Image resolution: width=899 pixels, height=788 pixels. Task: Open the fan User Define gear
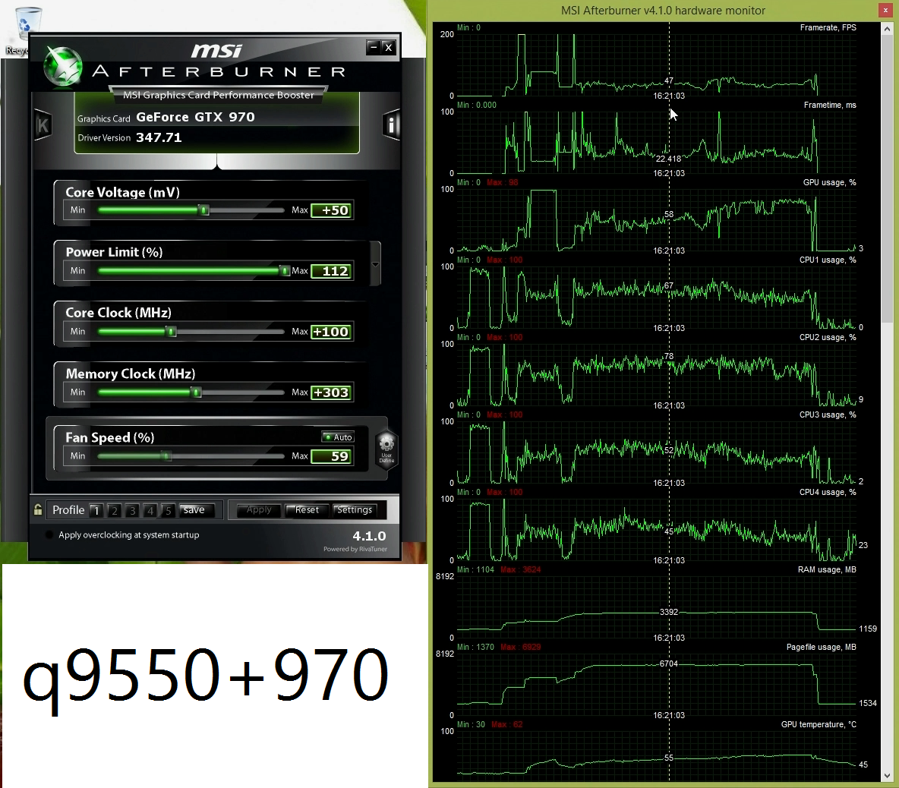coord(386,449)
